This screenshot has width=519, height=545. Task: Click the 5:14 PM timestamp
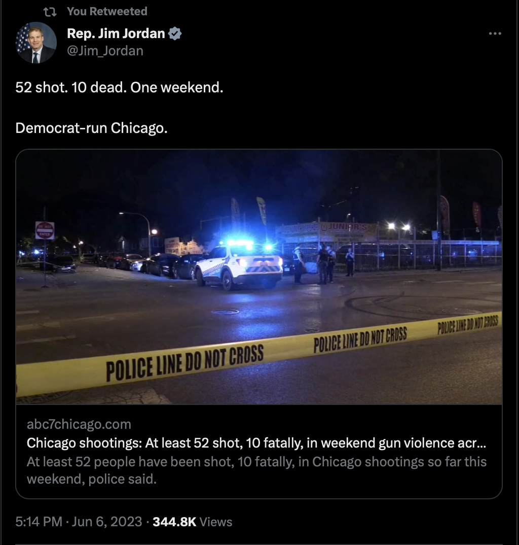39,521
